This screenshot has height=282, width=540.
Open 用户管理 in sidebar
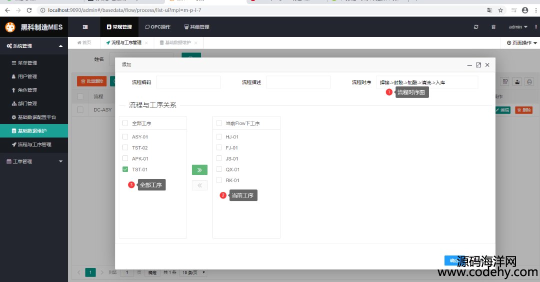[x=34, y=76]
